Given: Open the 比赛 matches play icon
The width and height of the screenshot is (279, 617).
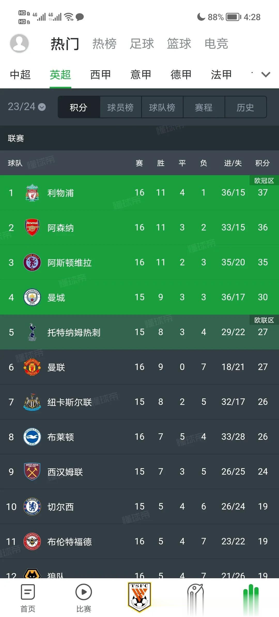Looking at the screenshot, I should point(83,592).
